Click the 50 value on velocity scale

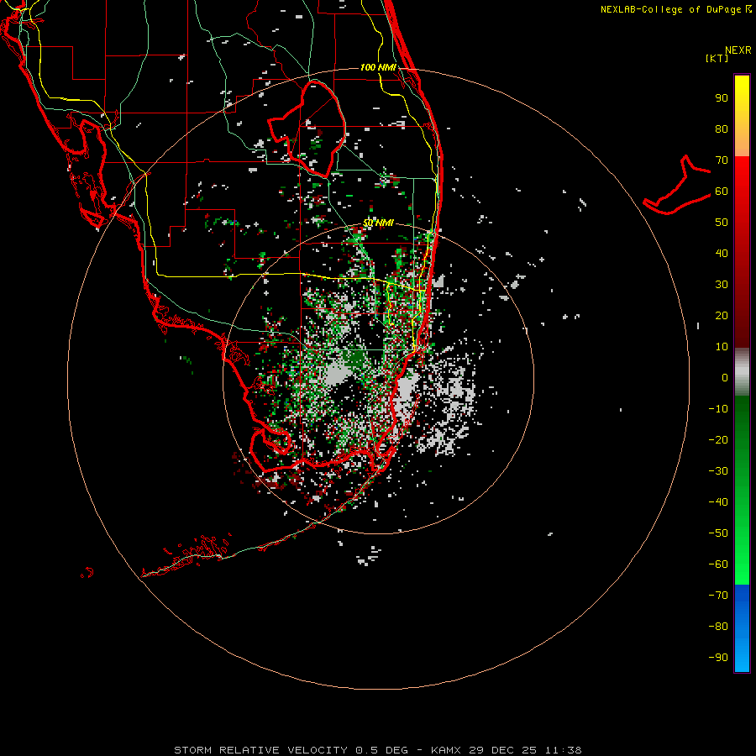tap(722, 223)
